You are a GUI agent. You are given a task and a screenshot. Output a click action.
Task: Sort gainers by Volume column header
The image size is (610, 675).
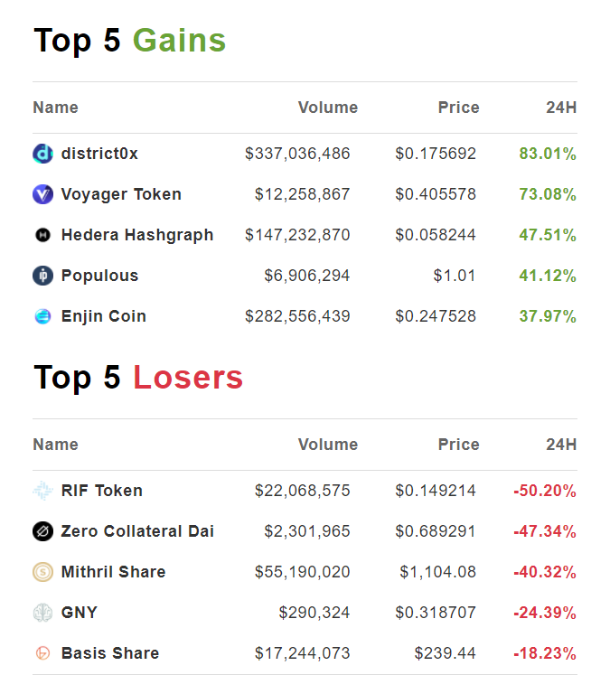pos(327,108)
